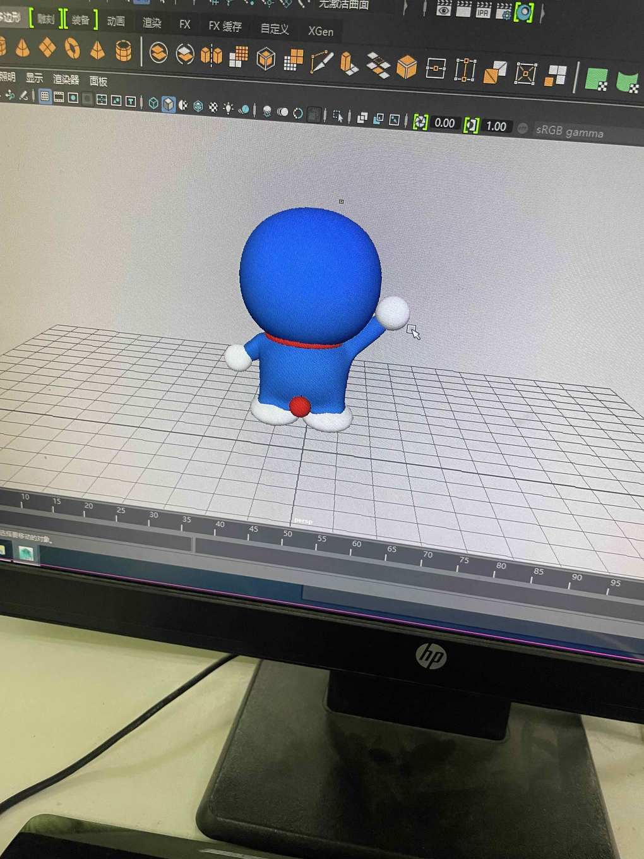644x859 pixels.
Task: Click the cube-in-hexagon mesh shelf icon
Action: (266, 59)
